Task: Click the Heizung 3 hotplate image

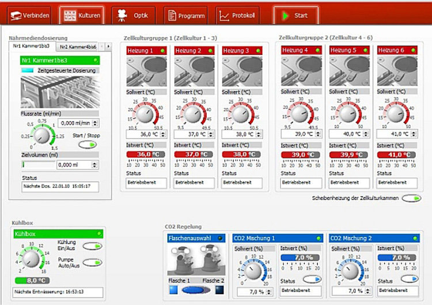Action: click(x=242, y=71)
